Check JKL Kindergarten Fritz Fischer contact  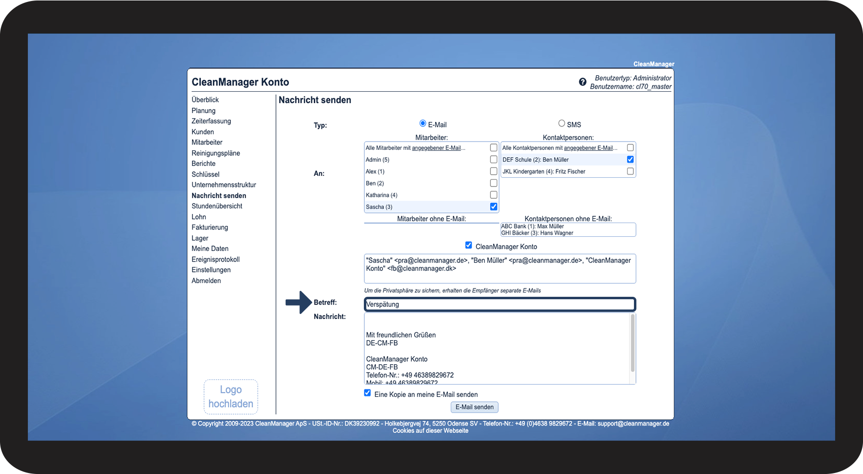tap(630, 171)
